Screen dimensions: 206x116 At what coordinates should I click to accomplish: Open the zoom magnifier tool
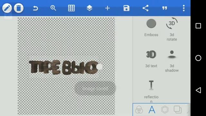tap(53, 8)
